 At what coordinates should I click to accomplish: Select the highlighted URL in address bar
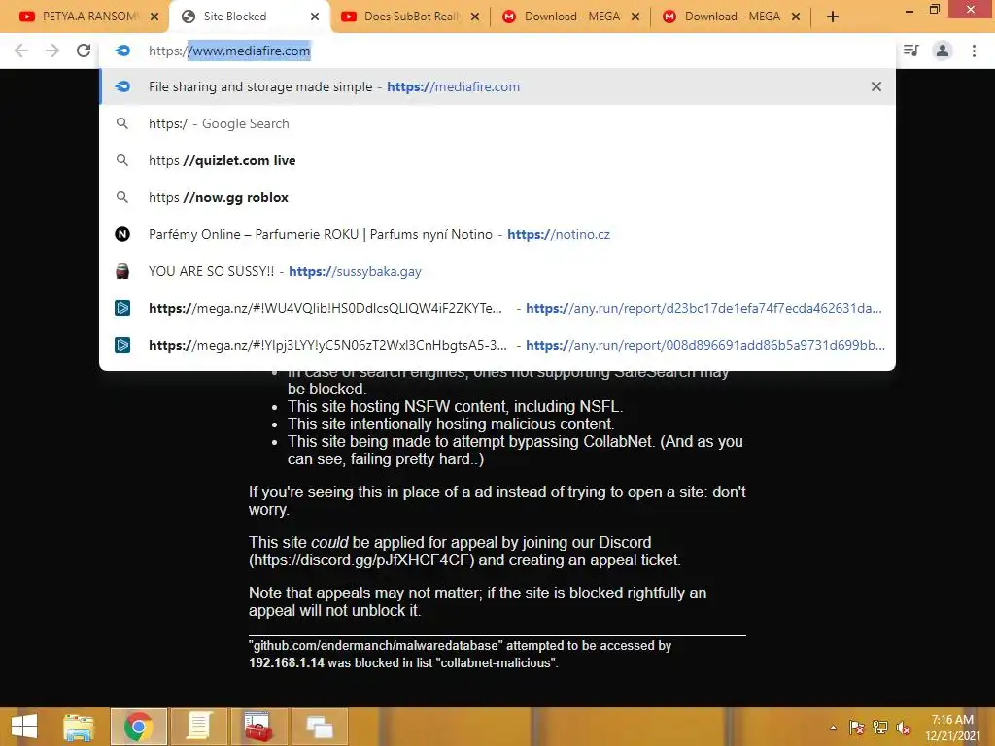pyautogui.click(x=250, y=51)
